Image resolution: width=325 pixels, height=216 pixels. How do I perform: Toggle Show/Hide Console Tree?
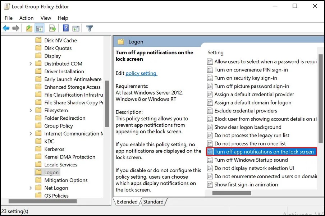tap(40, 28)
